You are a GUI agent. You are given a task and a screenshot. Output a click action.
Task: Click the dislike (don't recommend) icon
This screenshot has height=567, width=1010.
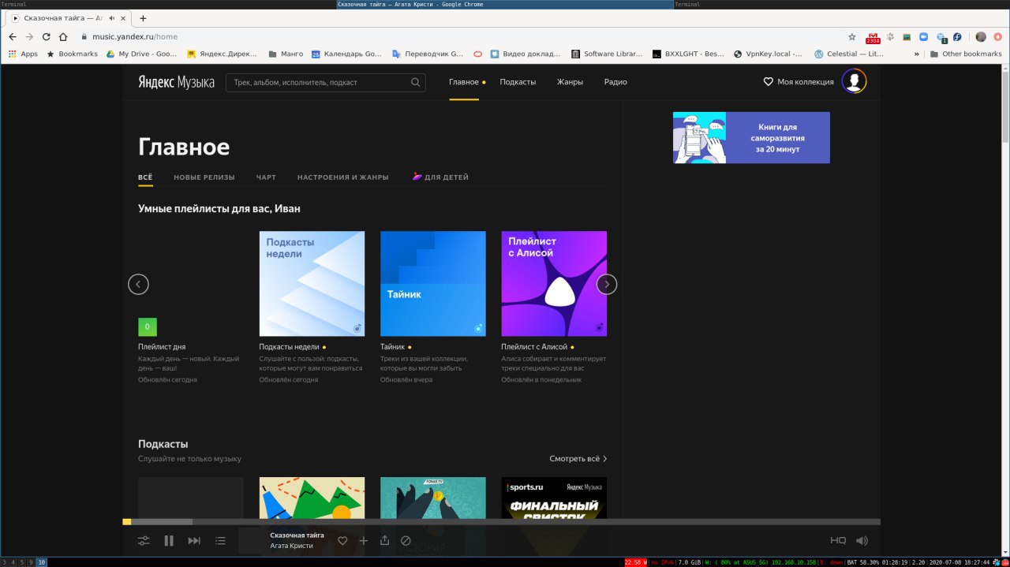406,541
